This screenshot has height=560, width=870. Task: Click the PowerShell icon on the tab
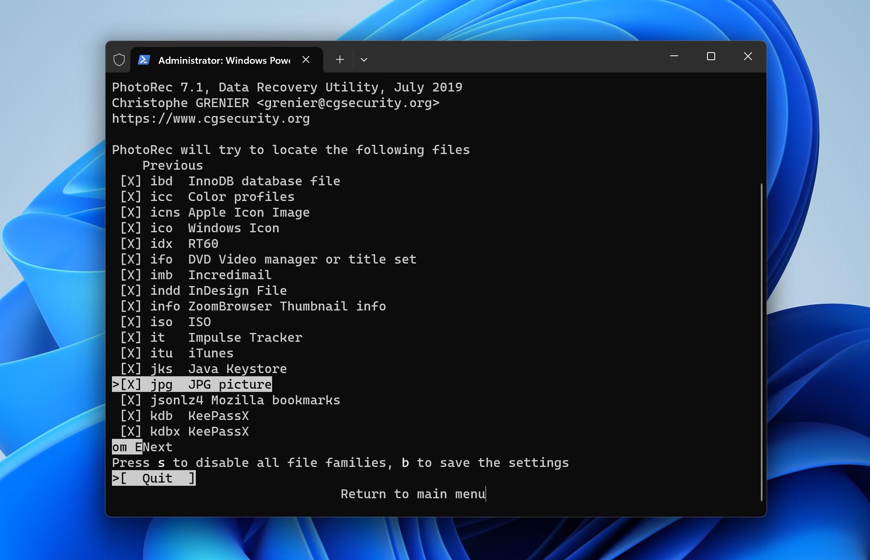click(x=144, y=60)
